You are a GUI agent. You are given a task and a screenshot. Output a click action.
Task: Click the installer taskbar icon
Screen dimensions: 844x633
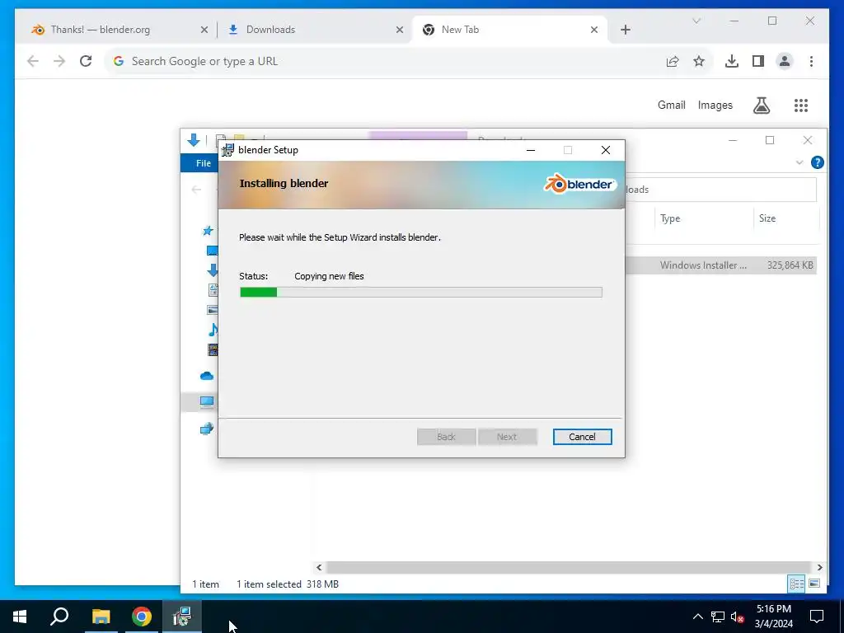coord(182,617)
